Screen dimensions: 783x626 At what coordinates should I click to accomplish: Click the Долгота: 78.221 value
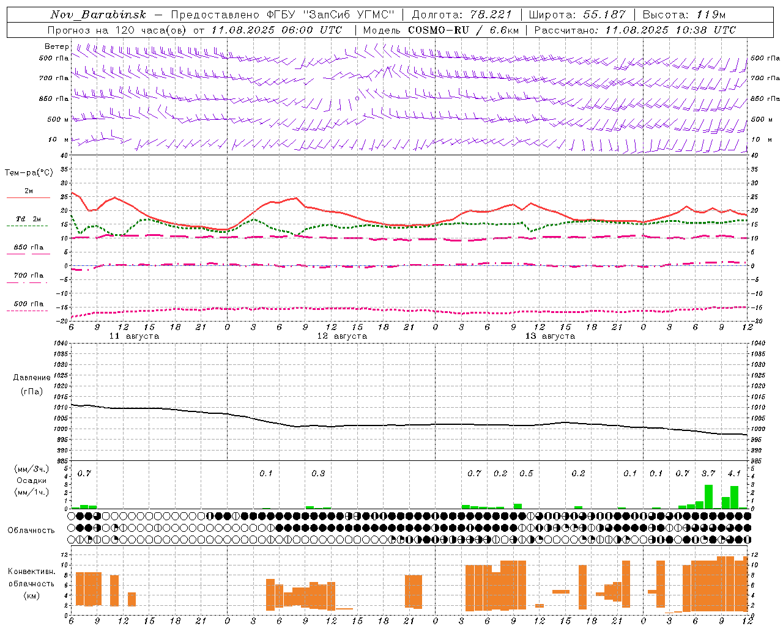click(x=462, y=15)
